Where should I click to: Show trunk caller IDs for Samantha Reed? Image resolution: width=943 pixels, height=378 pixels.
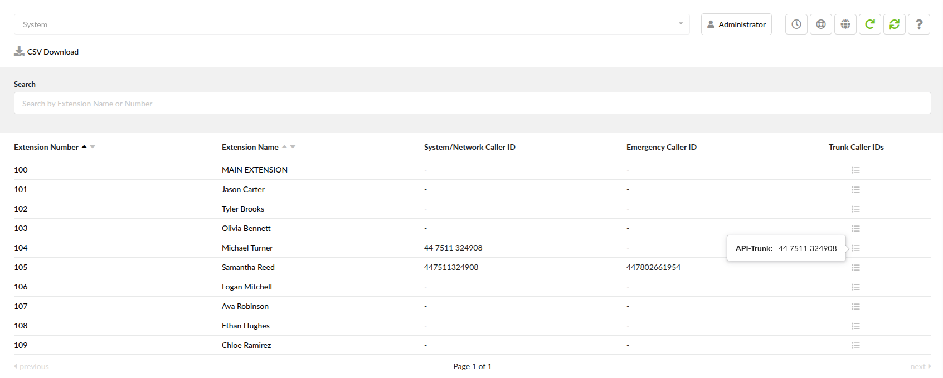coord(855,268)
